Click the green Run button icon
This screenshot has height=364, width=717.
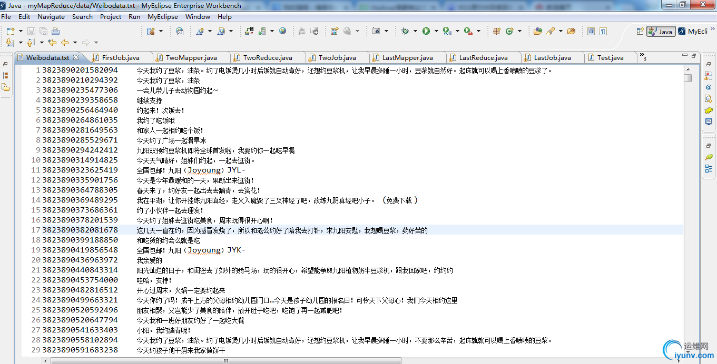tap(426, 32)
